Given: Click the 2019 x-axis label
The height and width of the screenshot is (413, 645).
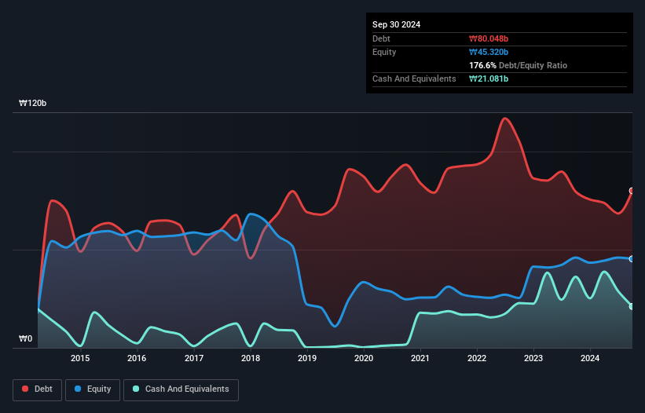Looking at the screenshot, I should pos(307,358).
